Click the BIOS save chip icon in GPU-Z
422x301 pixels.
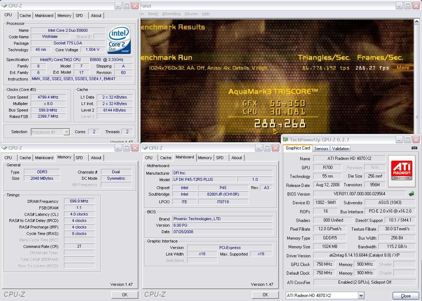pos(411,193)
